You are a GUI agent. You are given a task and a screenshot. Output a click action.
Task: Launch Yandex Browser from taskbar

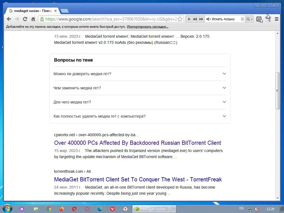(x=125, y=209)
